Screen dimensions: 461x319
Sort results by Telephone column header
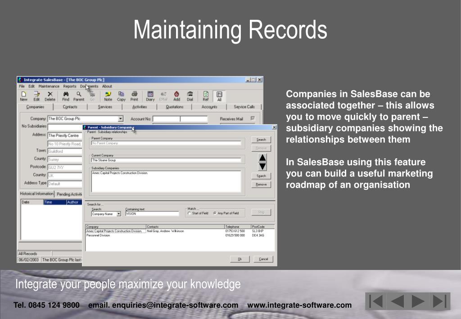point(238,227)
